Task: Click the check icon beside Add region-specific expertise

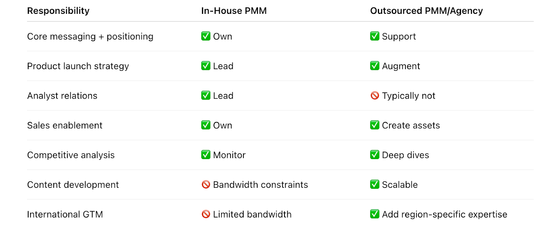Action: (x=375, y=214)
